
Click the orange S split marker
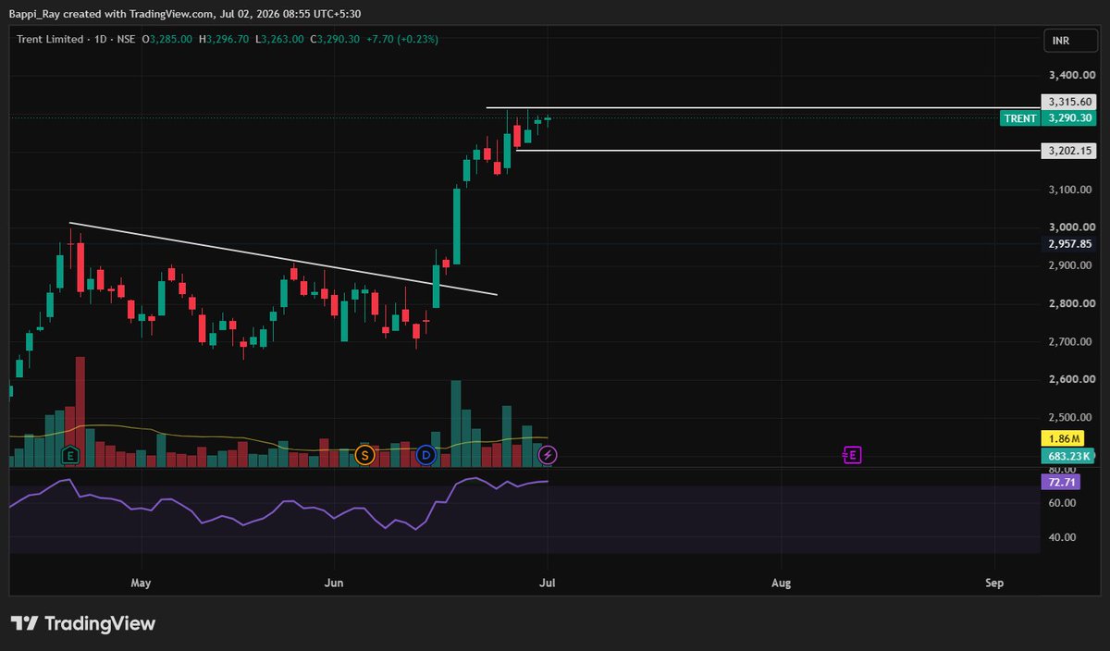(364, 454)
